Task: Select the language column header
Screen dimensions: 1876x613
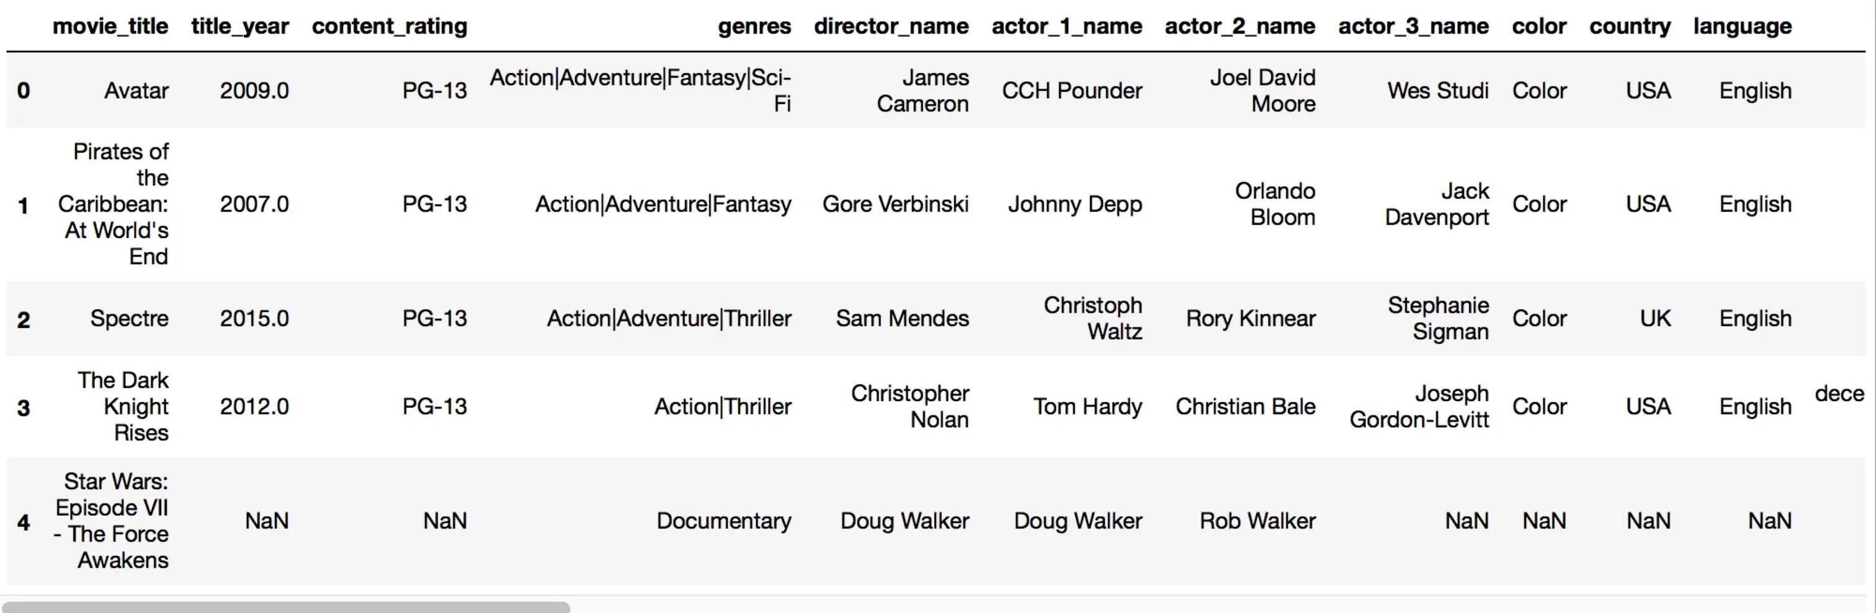Action: click(x=1742, y=26)
